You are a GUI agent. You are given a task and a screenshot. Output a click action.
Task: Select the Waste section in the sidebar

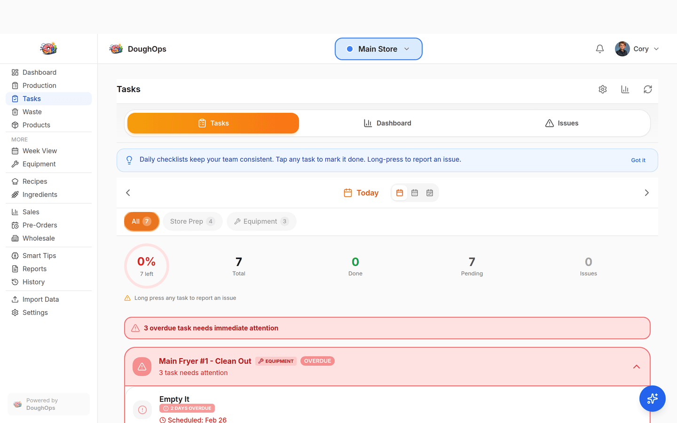pyautogui.click(x=32, y=111)
